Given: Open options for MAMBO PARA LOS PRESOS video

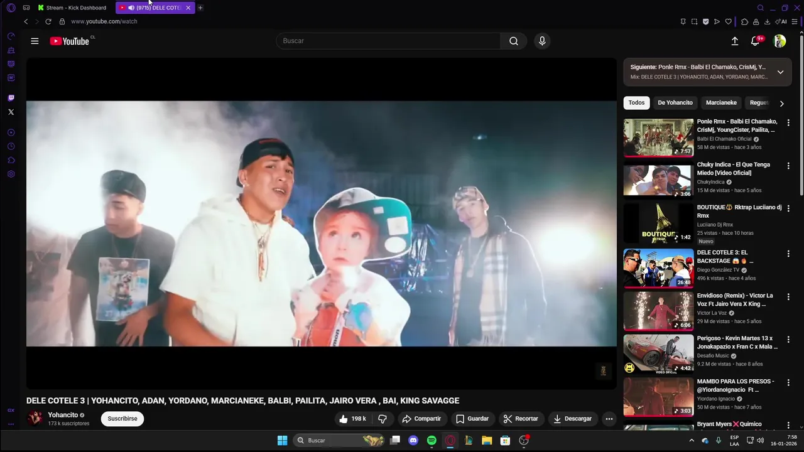Looking at the screenshot, I should [x=788, y=382].
